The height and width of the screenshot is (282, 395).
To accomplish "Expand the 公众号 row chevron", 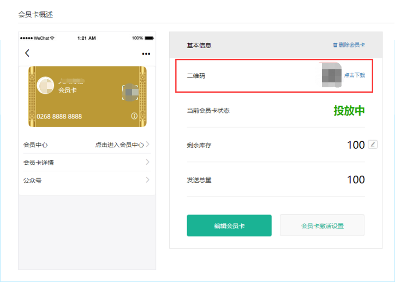I will click(x=148, y=180).
